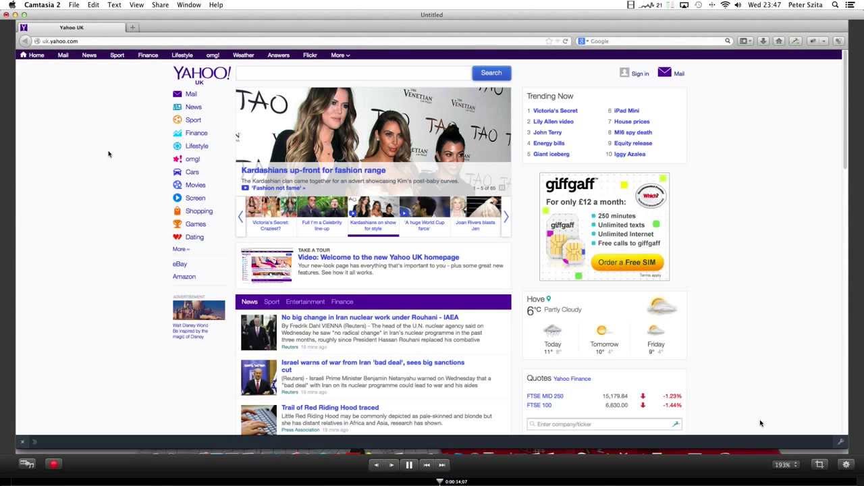The width and height of the screenshot is (864, 486).
Task: Click the Movies icon in sidebar
Action: pos(177,185)
